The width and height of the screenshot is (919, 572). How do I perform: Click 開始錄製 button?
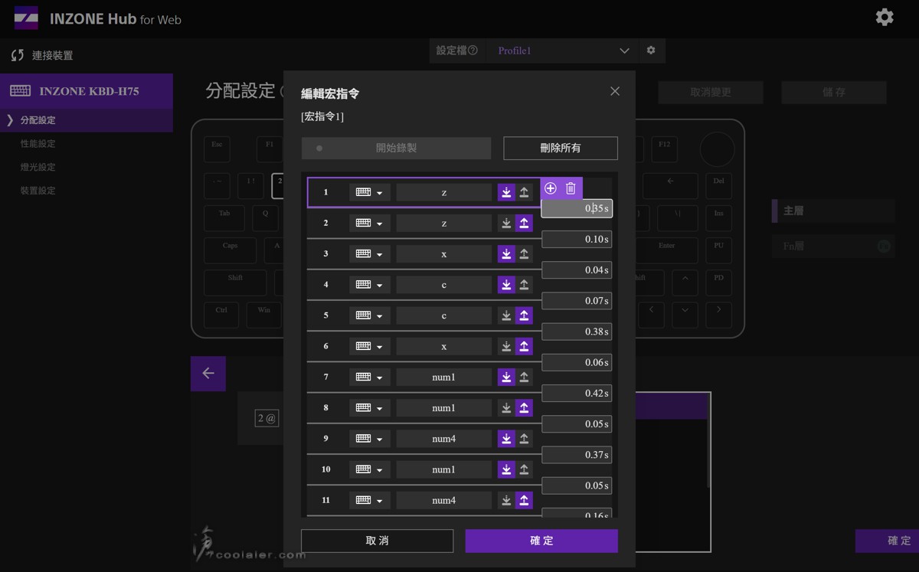pyautogui.click(x=396, y=148)
